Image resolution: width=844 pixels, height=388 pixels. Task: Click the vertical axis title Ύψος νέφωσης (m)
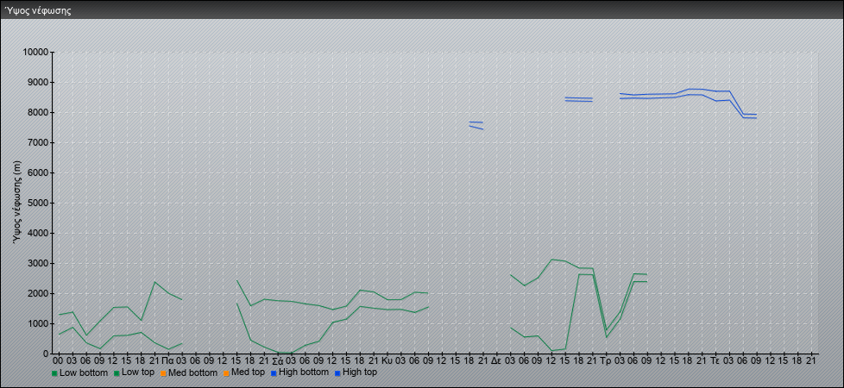(x=17, y=203)
